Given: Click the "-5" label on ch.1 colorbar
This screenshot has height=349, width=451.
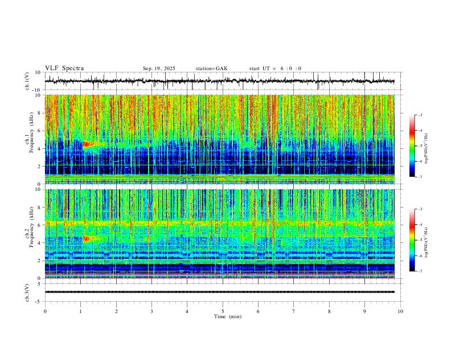Looking at the screenshot, I should 420,146.
